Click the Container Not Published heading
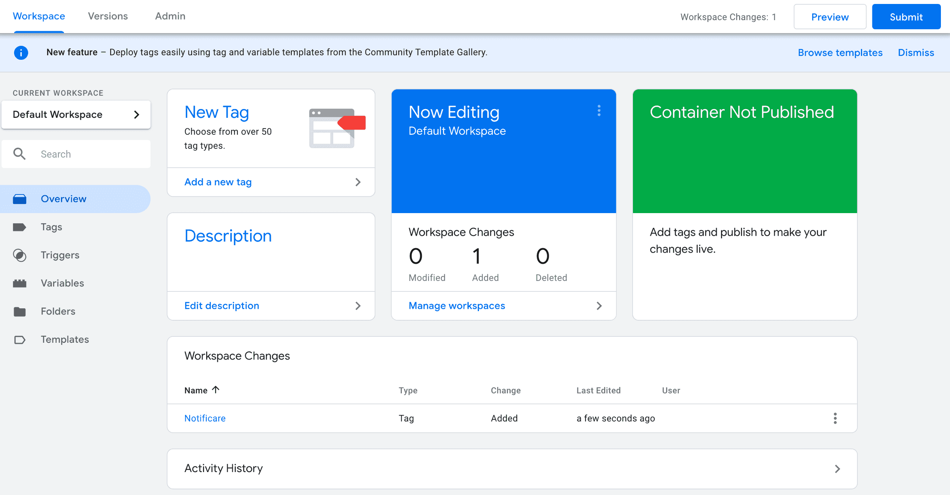The image size is (950, 495). (742, 112)
